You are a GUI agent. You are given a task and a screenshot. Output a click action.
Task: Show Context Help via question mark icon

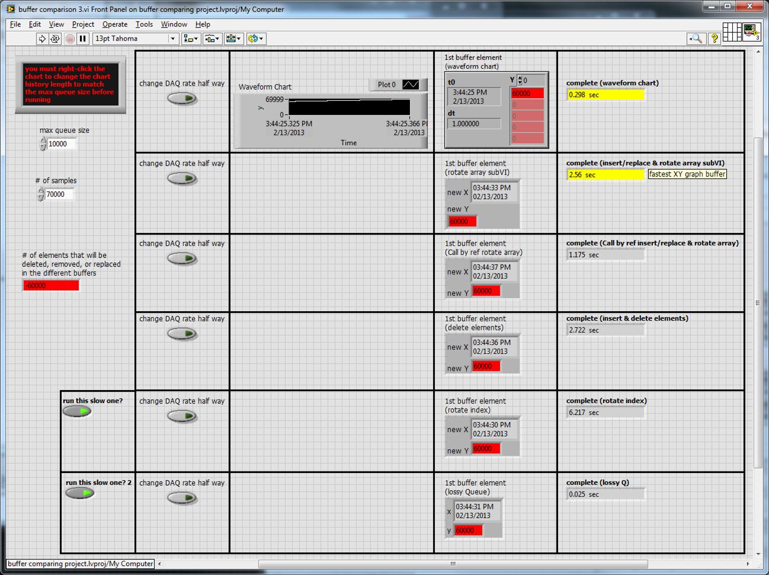pyautogui.click(x=714, y=39)
